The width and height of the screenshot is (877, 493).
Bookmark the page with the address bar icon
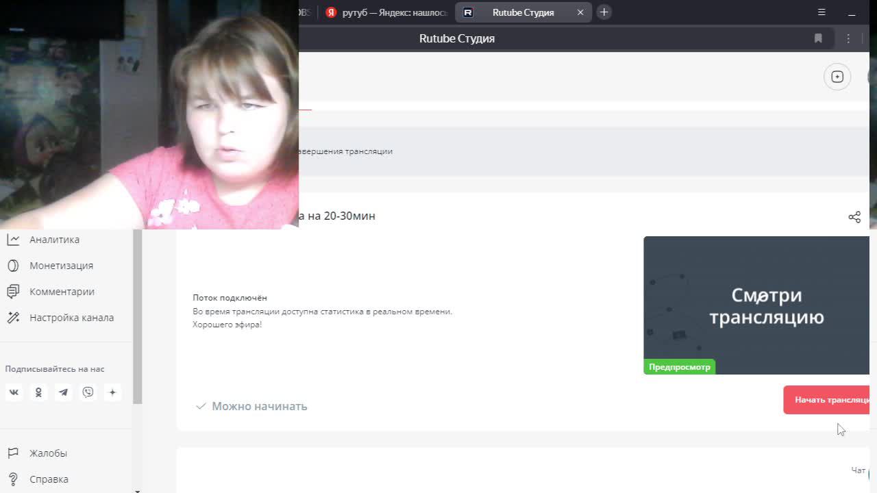pos(818,38)
